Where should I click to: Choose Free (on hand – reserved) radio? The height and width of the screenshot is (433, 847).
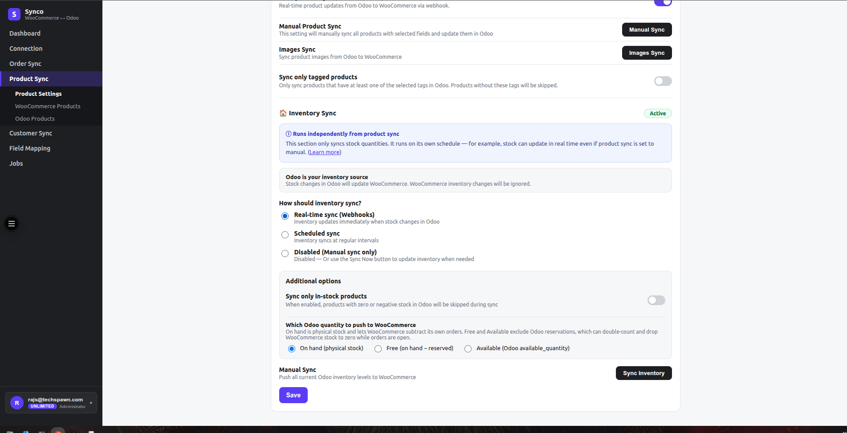(x=378, y=349)
